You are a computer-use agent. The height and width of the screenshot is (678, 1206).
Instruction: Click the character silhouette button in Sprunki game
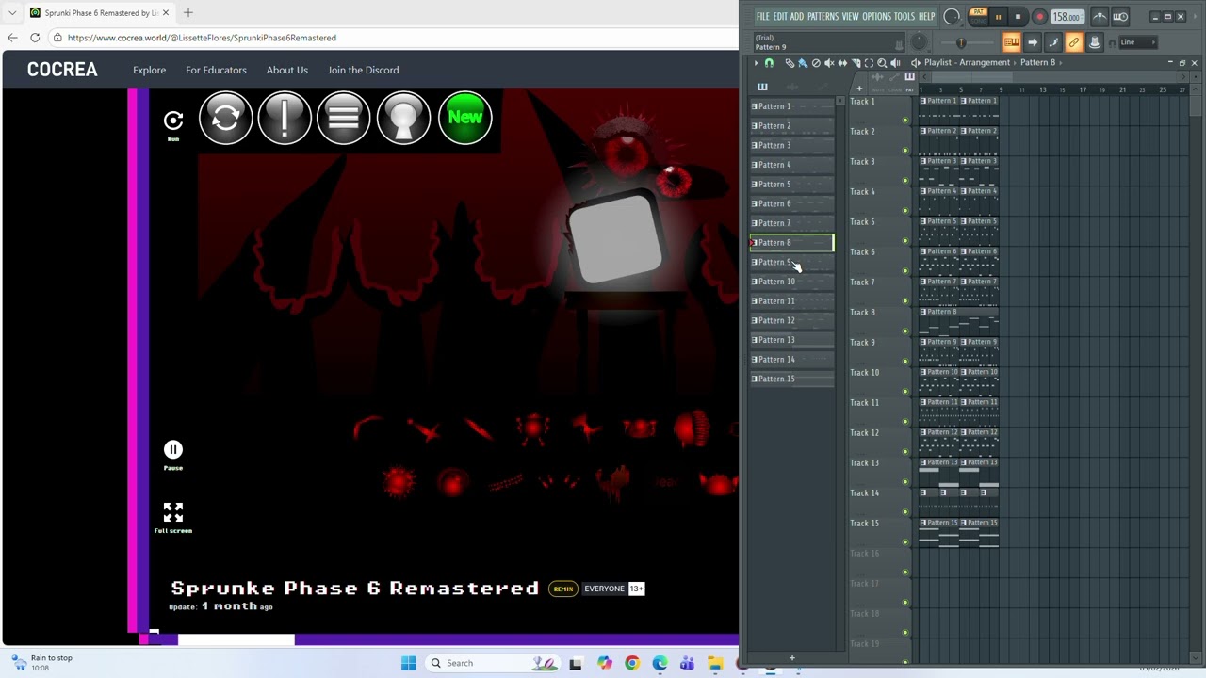404,118
